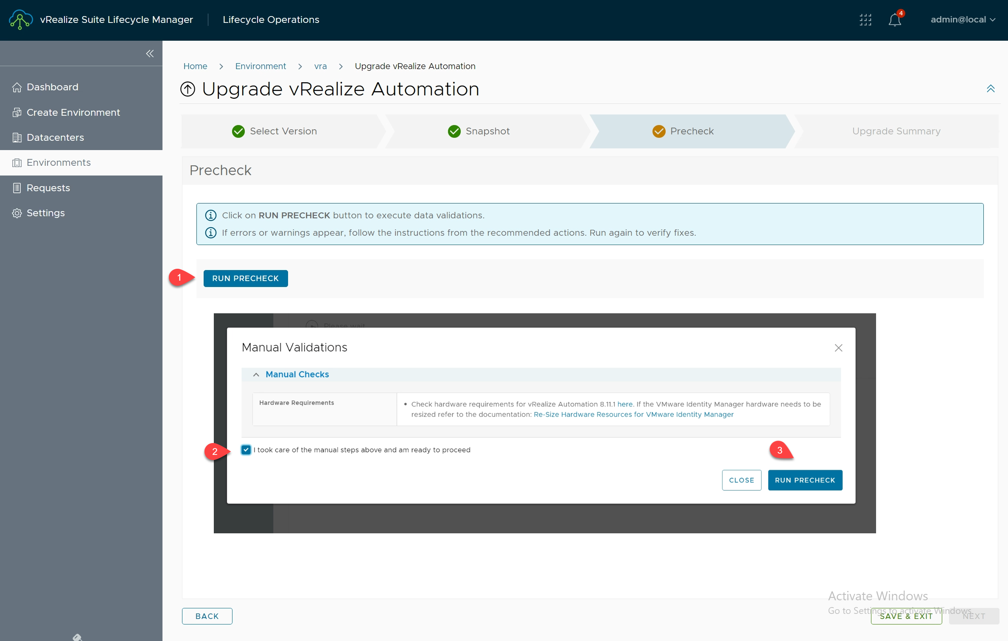The image size is (1008, 641).
Task: Click the Environment breadcrumb link
Action: coord(260,66)
